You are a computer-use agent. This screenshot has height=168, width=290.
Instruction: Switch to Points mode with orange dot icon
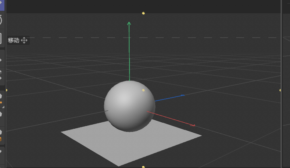(1, 97)
